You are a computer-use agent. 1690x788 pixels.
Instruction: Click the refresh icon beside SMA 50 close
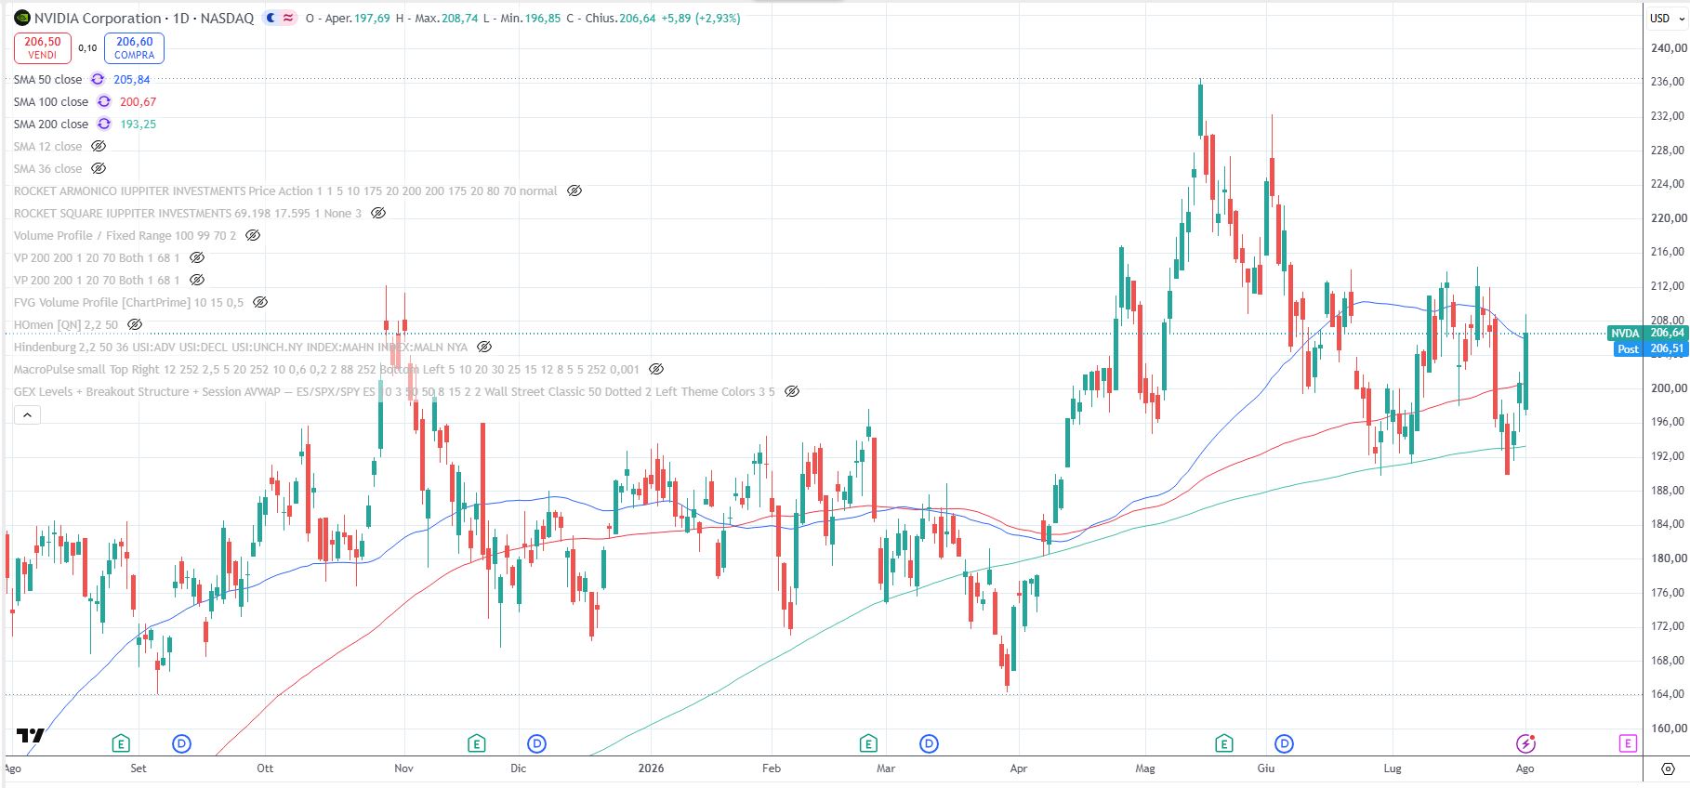click(x=98, y=79)
